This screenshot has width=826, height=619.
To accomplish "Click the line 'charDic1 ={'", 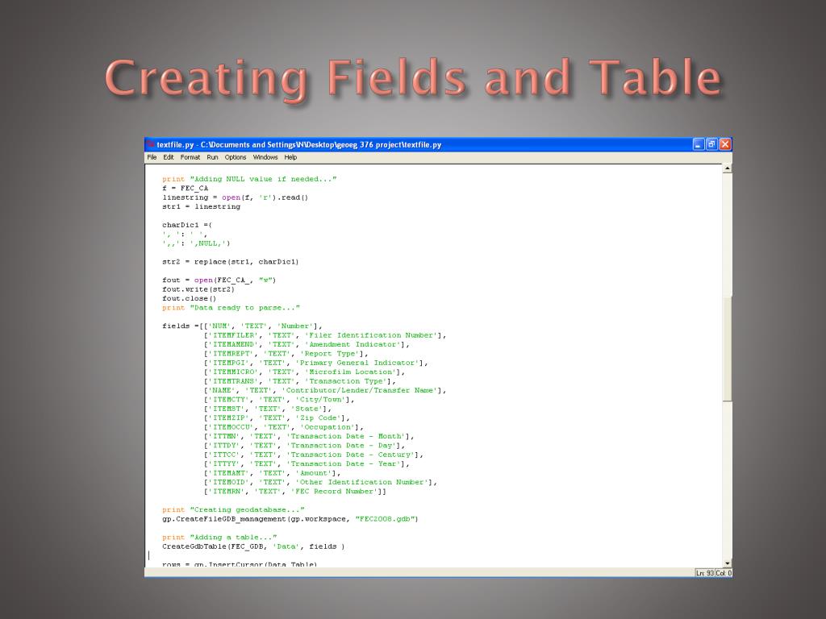I will [x=187, y=226].
